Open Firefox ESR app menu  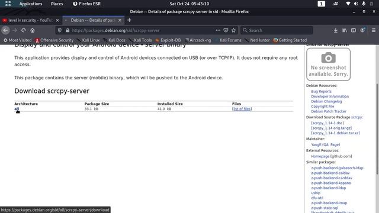[87, 4]
